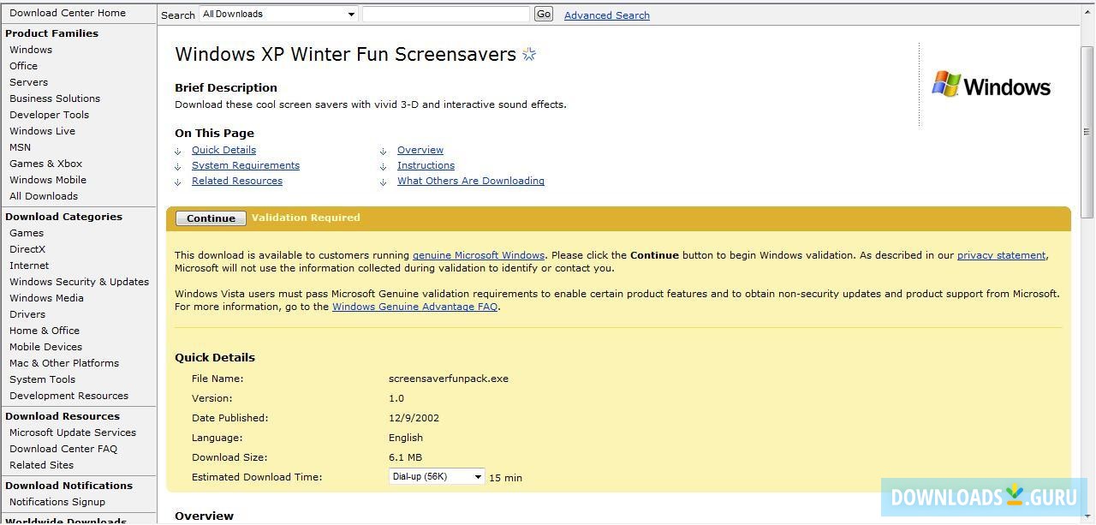Open Windows Live in the sidebar
Image resolution: width=1096 pixels, height=525 pixels.
pyautogui.click(x=42, y=131)
